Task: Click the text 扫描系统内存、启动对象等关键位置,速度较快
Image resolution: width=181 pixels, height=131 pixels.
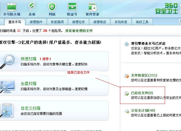Action: click(54, 64)
